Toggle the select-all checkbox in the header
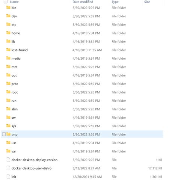Image resolution: width=178 pixels, height=181 pixels. tap(6, 2)
